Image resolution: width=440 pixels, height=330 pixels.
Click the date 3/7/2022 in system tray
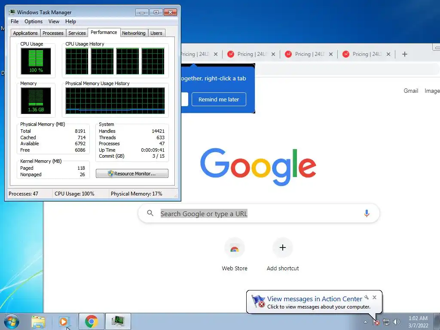point(418,326)
